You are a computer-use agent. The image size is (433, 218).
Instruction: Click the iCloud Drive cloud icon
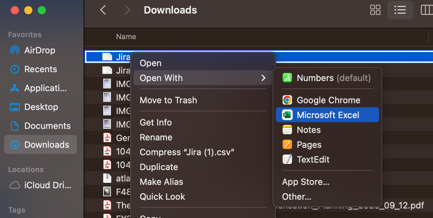[15, 185]
